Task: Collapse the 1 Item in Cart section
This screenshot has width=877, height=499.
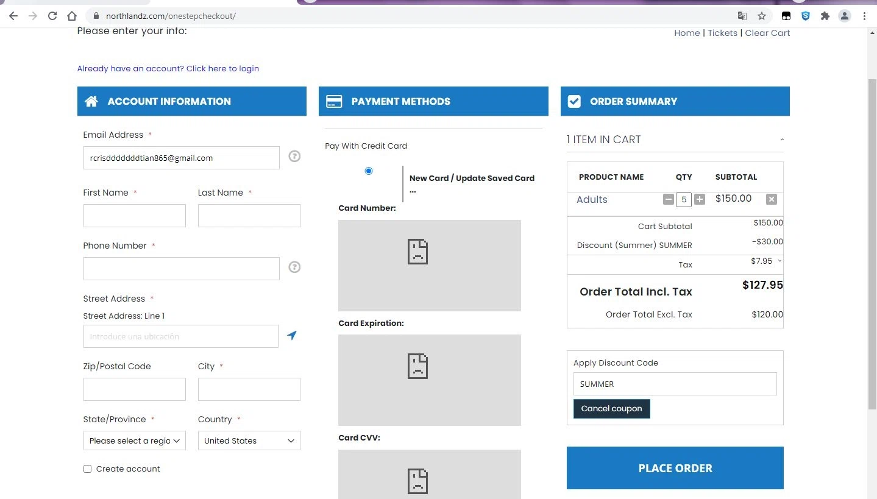Action: 782,140
